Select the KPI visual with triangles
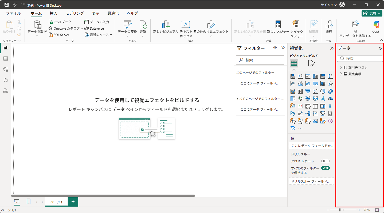Viewport: 384px width, 213px height. pyautogui.click(x=300, y=106)
